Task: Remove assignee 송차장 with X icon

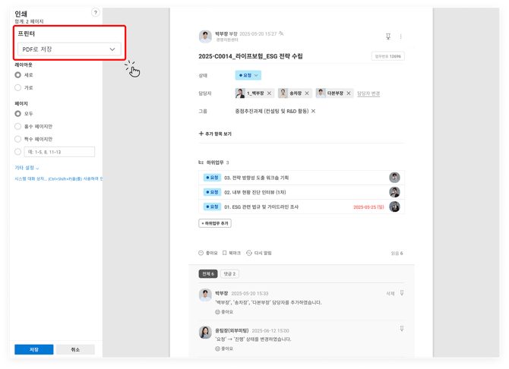Action: click(x=307, y=93)
